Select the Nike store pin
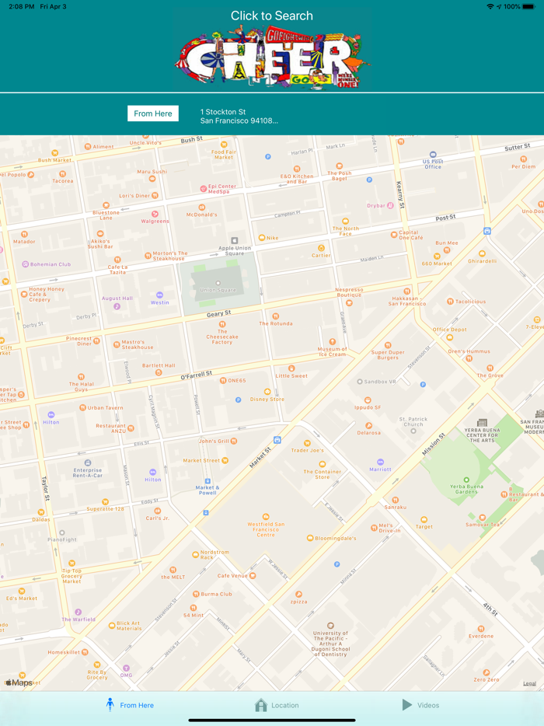 [262, 238]
